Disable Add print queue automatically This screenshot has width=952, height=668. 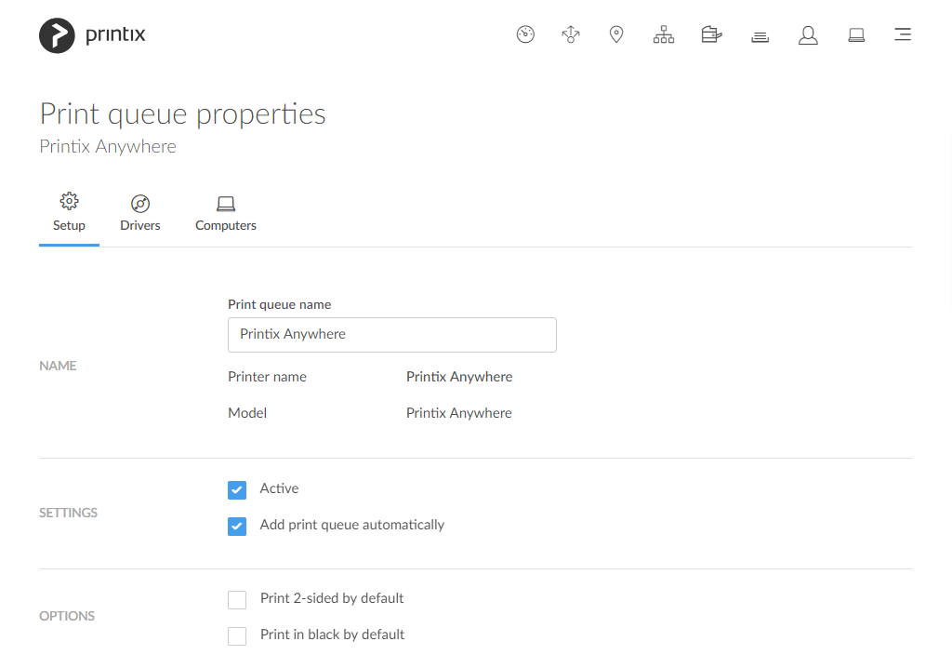click(237, 527)
